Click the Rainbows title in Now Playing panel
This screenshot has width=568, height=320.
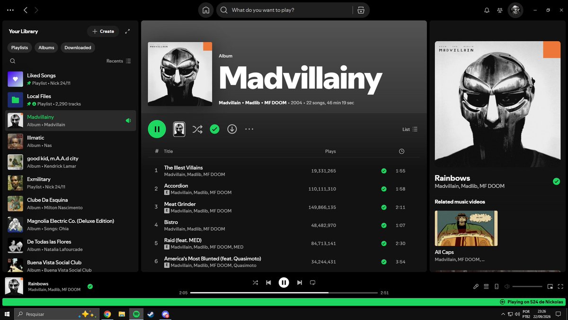click(x=453, y=178)
